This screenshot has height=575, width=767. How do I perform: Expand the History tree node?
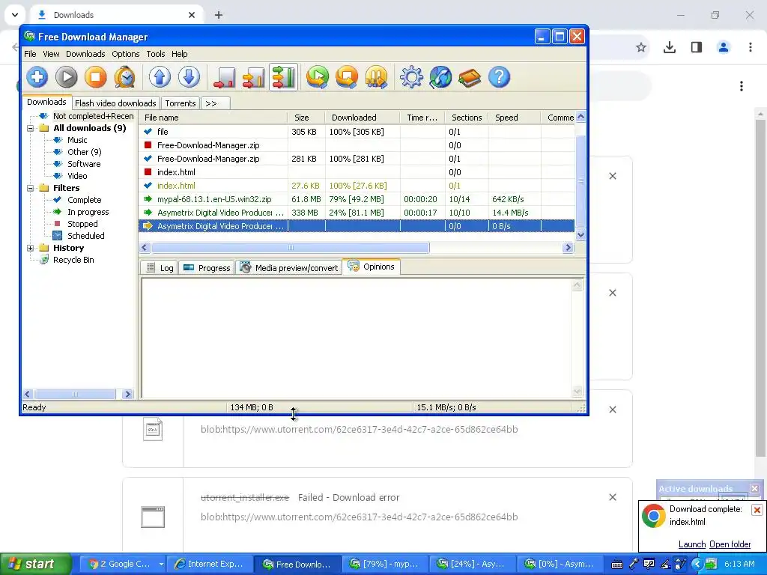click(30, 249)
